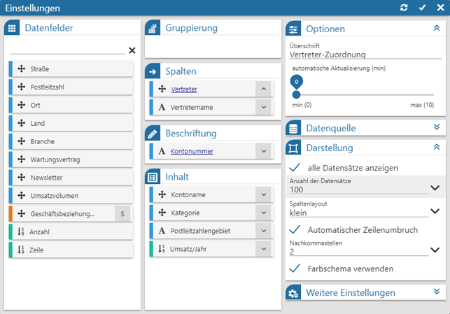Click the Beschriftung pencil icon

click(x=153, y=134)
